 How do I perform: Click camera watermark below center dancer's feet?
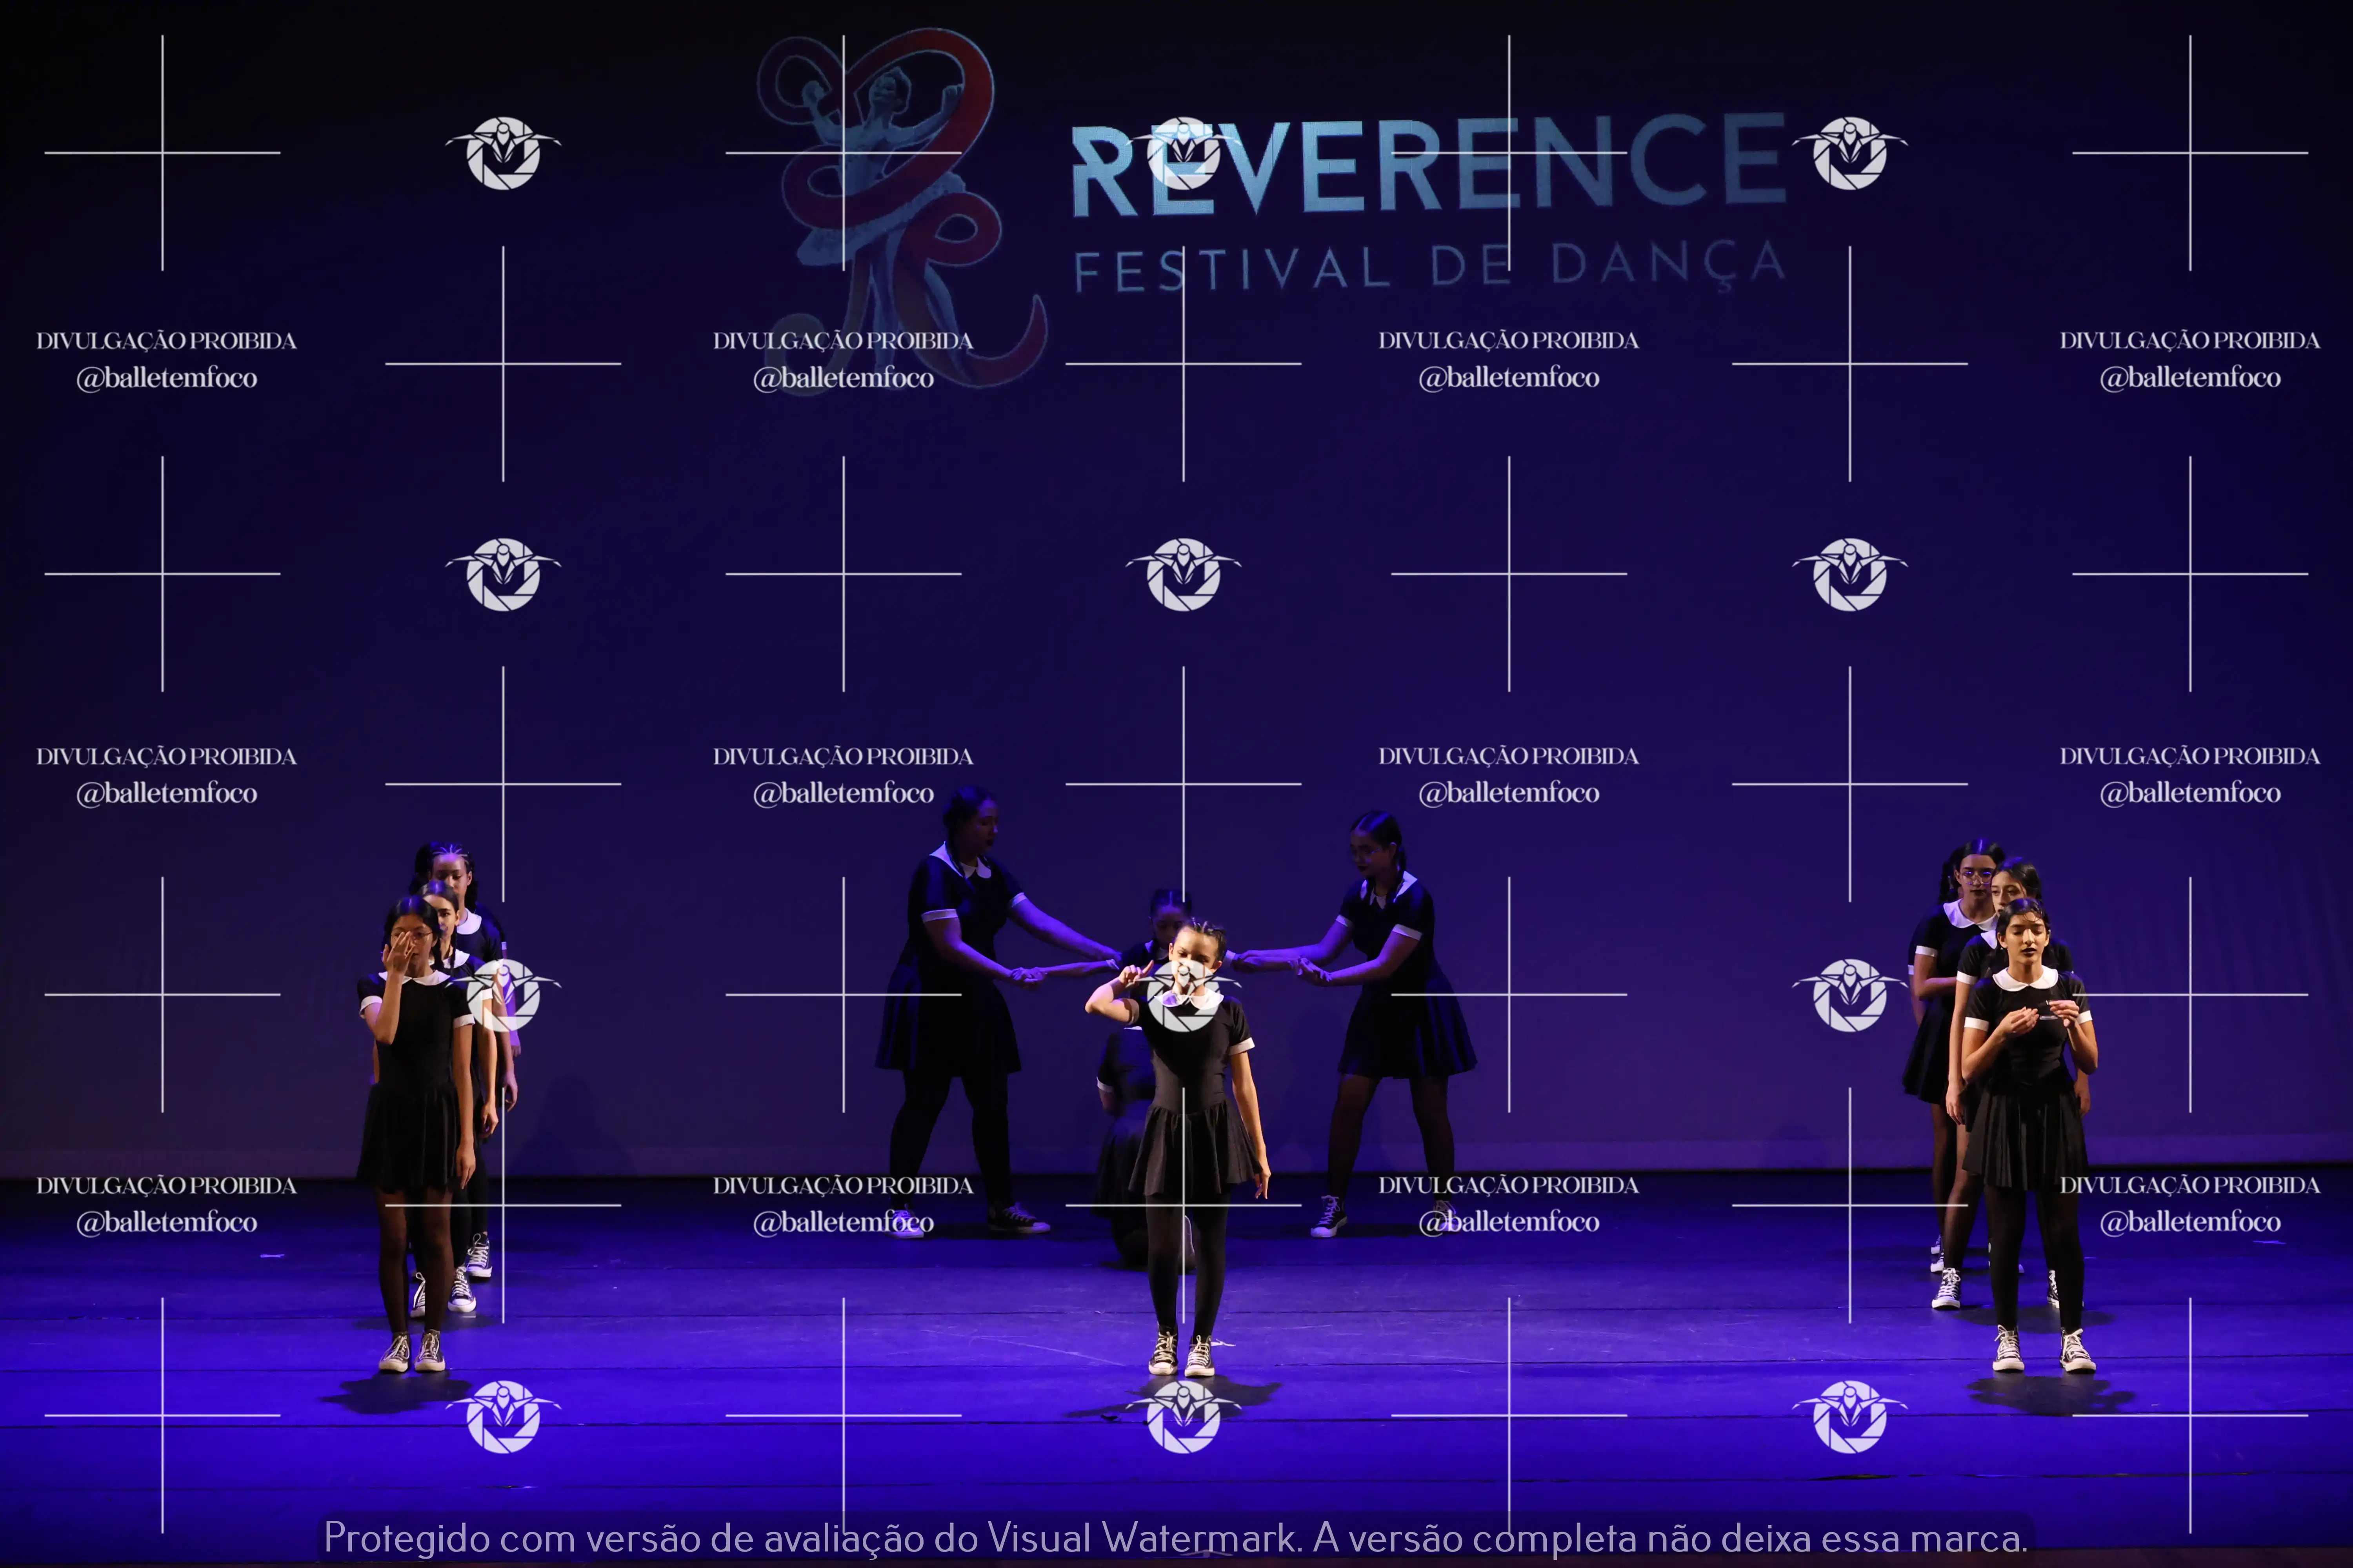click(1184, 1416)
